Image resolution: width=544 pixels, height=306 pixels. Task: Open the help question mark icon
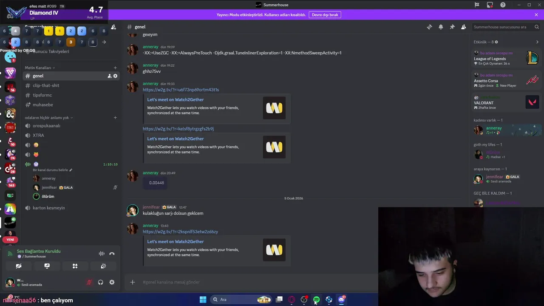[503, 5]
